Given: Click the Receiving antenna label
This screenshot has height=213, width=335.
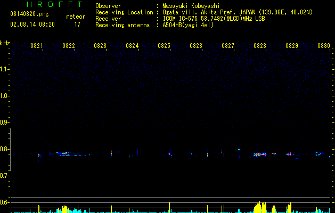Looking at the screenshot, I should pyautogui.click(x=122, y=25).
